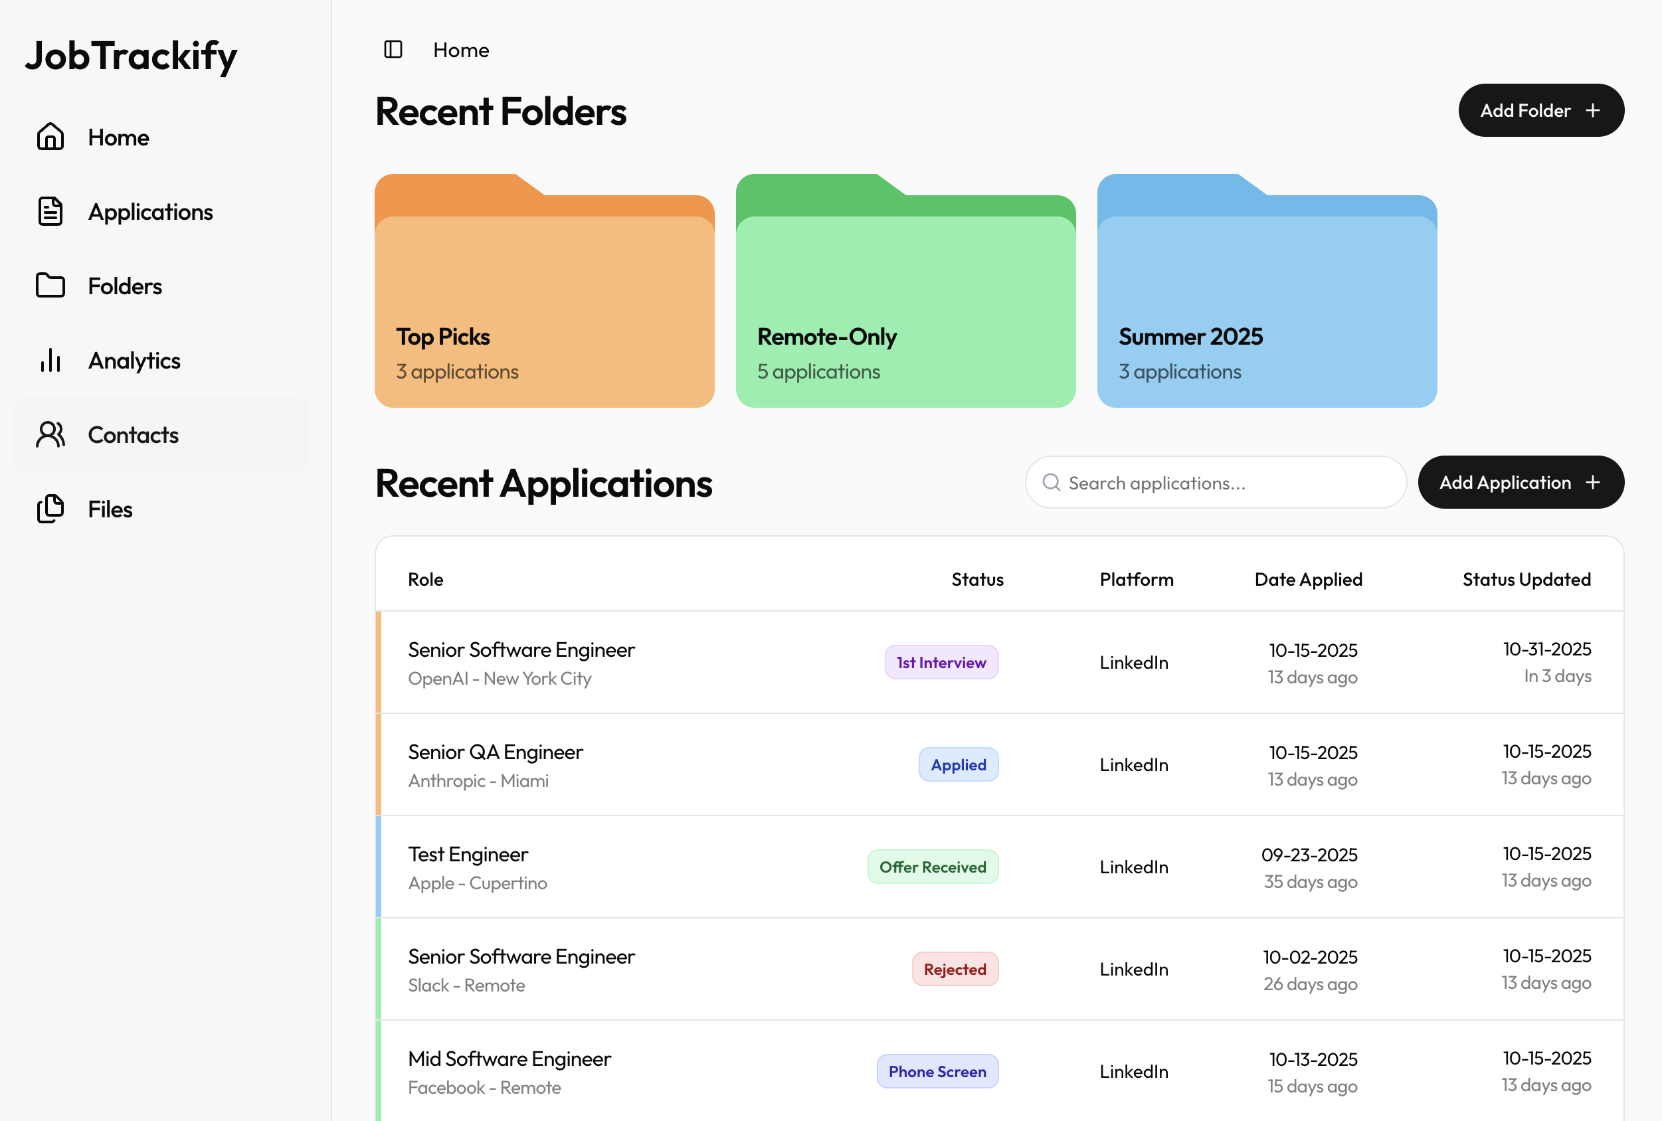This screenshot has width=1662, height=1121.
Task: Click the 1st Interview status badge
Action: pyautogui.click(x=941, y=662)
